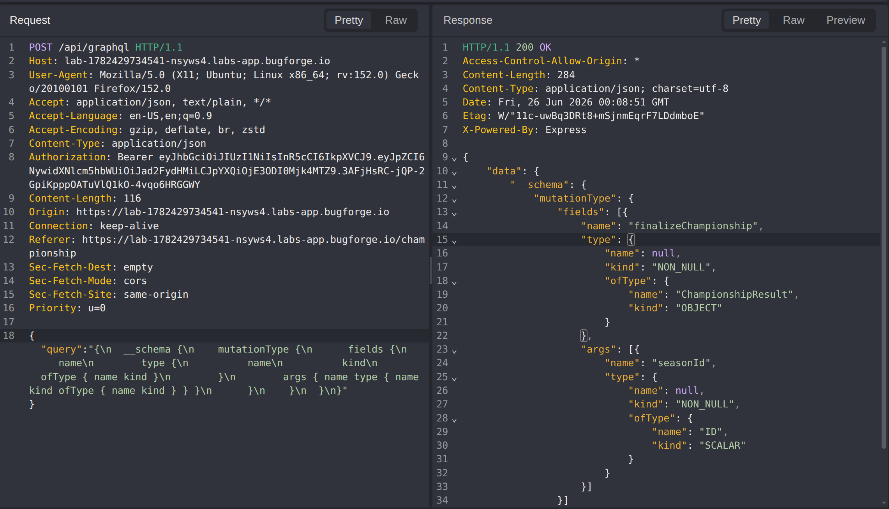The height and width of the screenshot is (509, 889).
Task: Click the Authorization header name
Action: click(67, 157)
